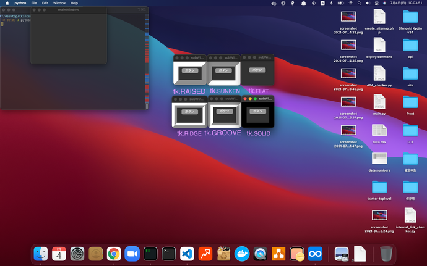This screenshot has width=427, height=266.
Task: Open the Window menu
Action: 59,3
